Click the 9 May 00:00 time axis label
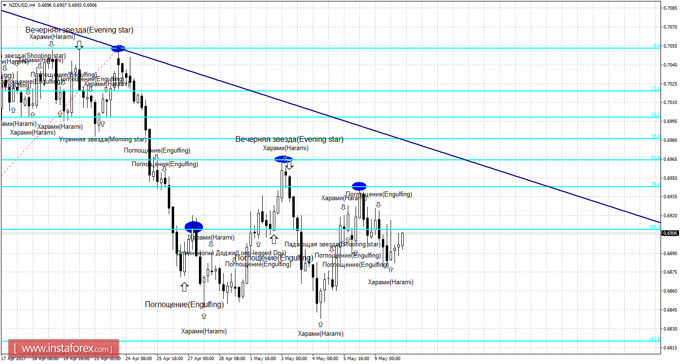The height and width of the screenshot is (364, 680). (x=388, y=359)
